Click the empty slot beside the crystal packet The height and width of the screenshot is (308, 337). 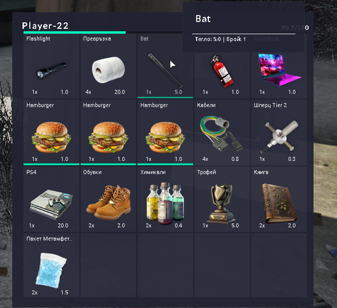[x=109, y=266]
